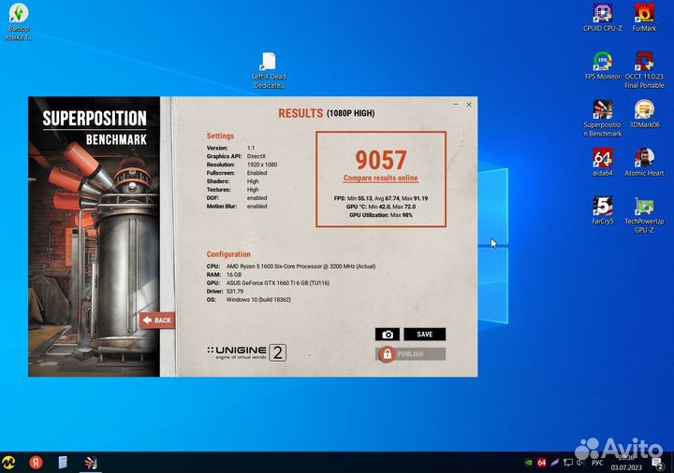Close the Superposition Benchmark window

469,105
